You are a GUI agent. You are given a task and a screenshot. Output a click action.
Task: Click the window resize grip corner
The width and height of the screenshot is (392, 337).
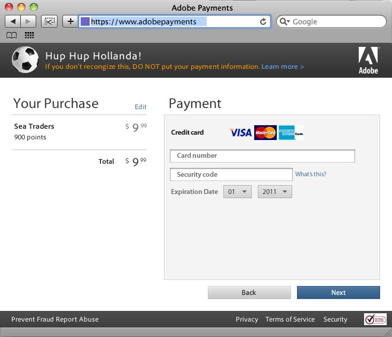[388, 332]
